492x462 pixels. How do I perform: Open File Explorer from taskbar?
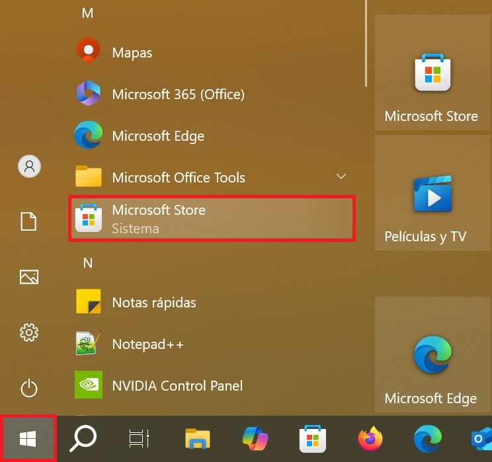[197, 438]
